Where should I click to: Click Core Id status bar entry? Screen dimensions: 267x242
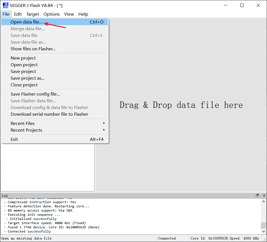209,238
